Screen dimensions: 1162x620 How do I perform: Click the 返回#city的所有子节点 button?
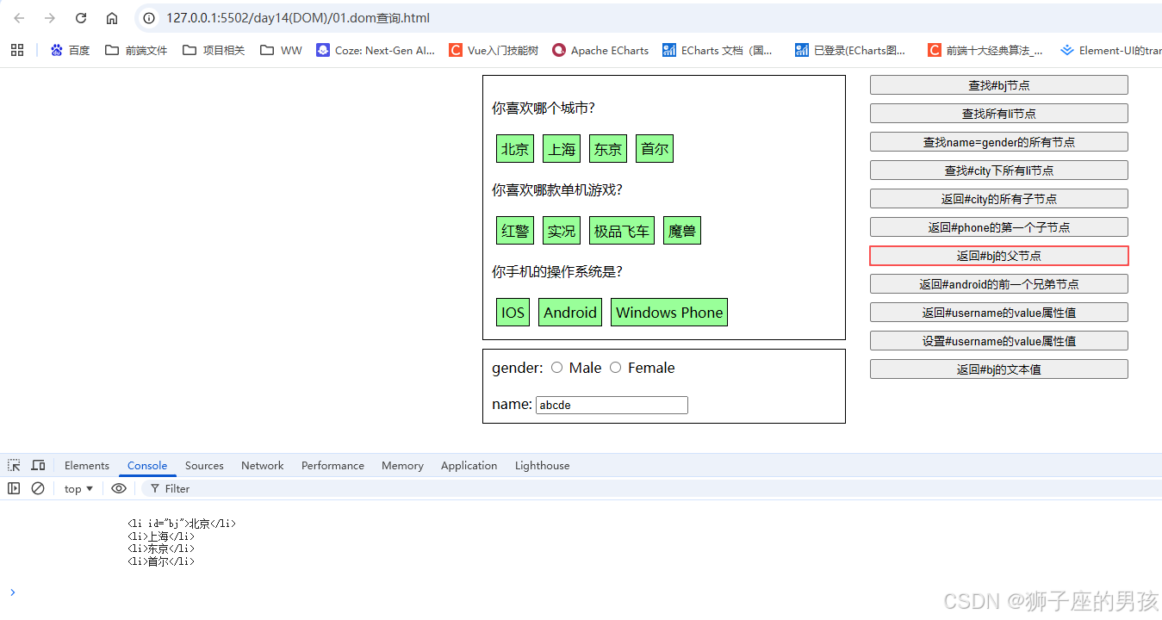[998, 198]
